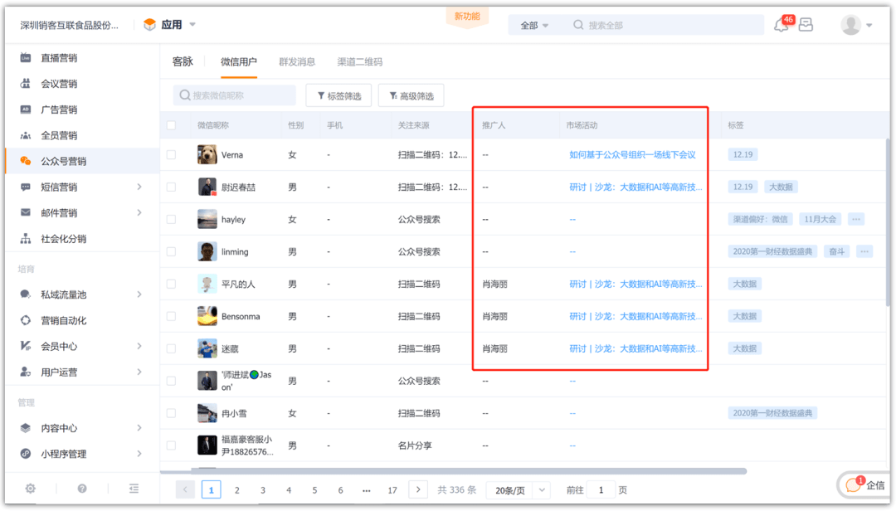Screen dimensions: 896x511
Task: Expand the 私域流量池 submenu chevron
Action: pos(139,294)
